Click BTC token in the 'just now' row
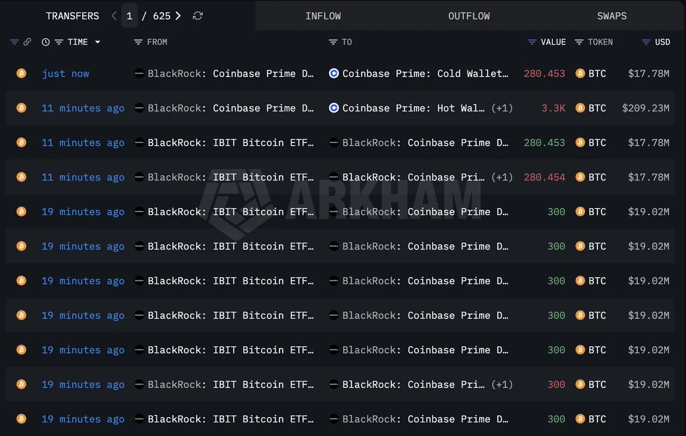The width and height of the screenshot is (686, 436). coord(591,73)
